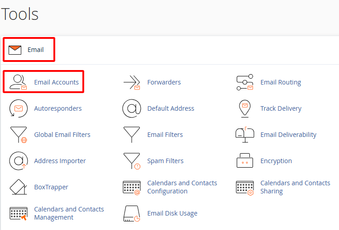339x230 pixels.
Task: Click the Email Disk Usage drive icon
Action: point(132,213)
